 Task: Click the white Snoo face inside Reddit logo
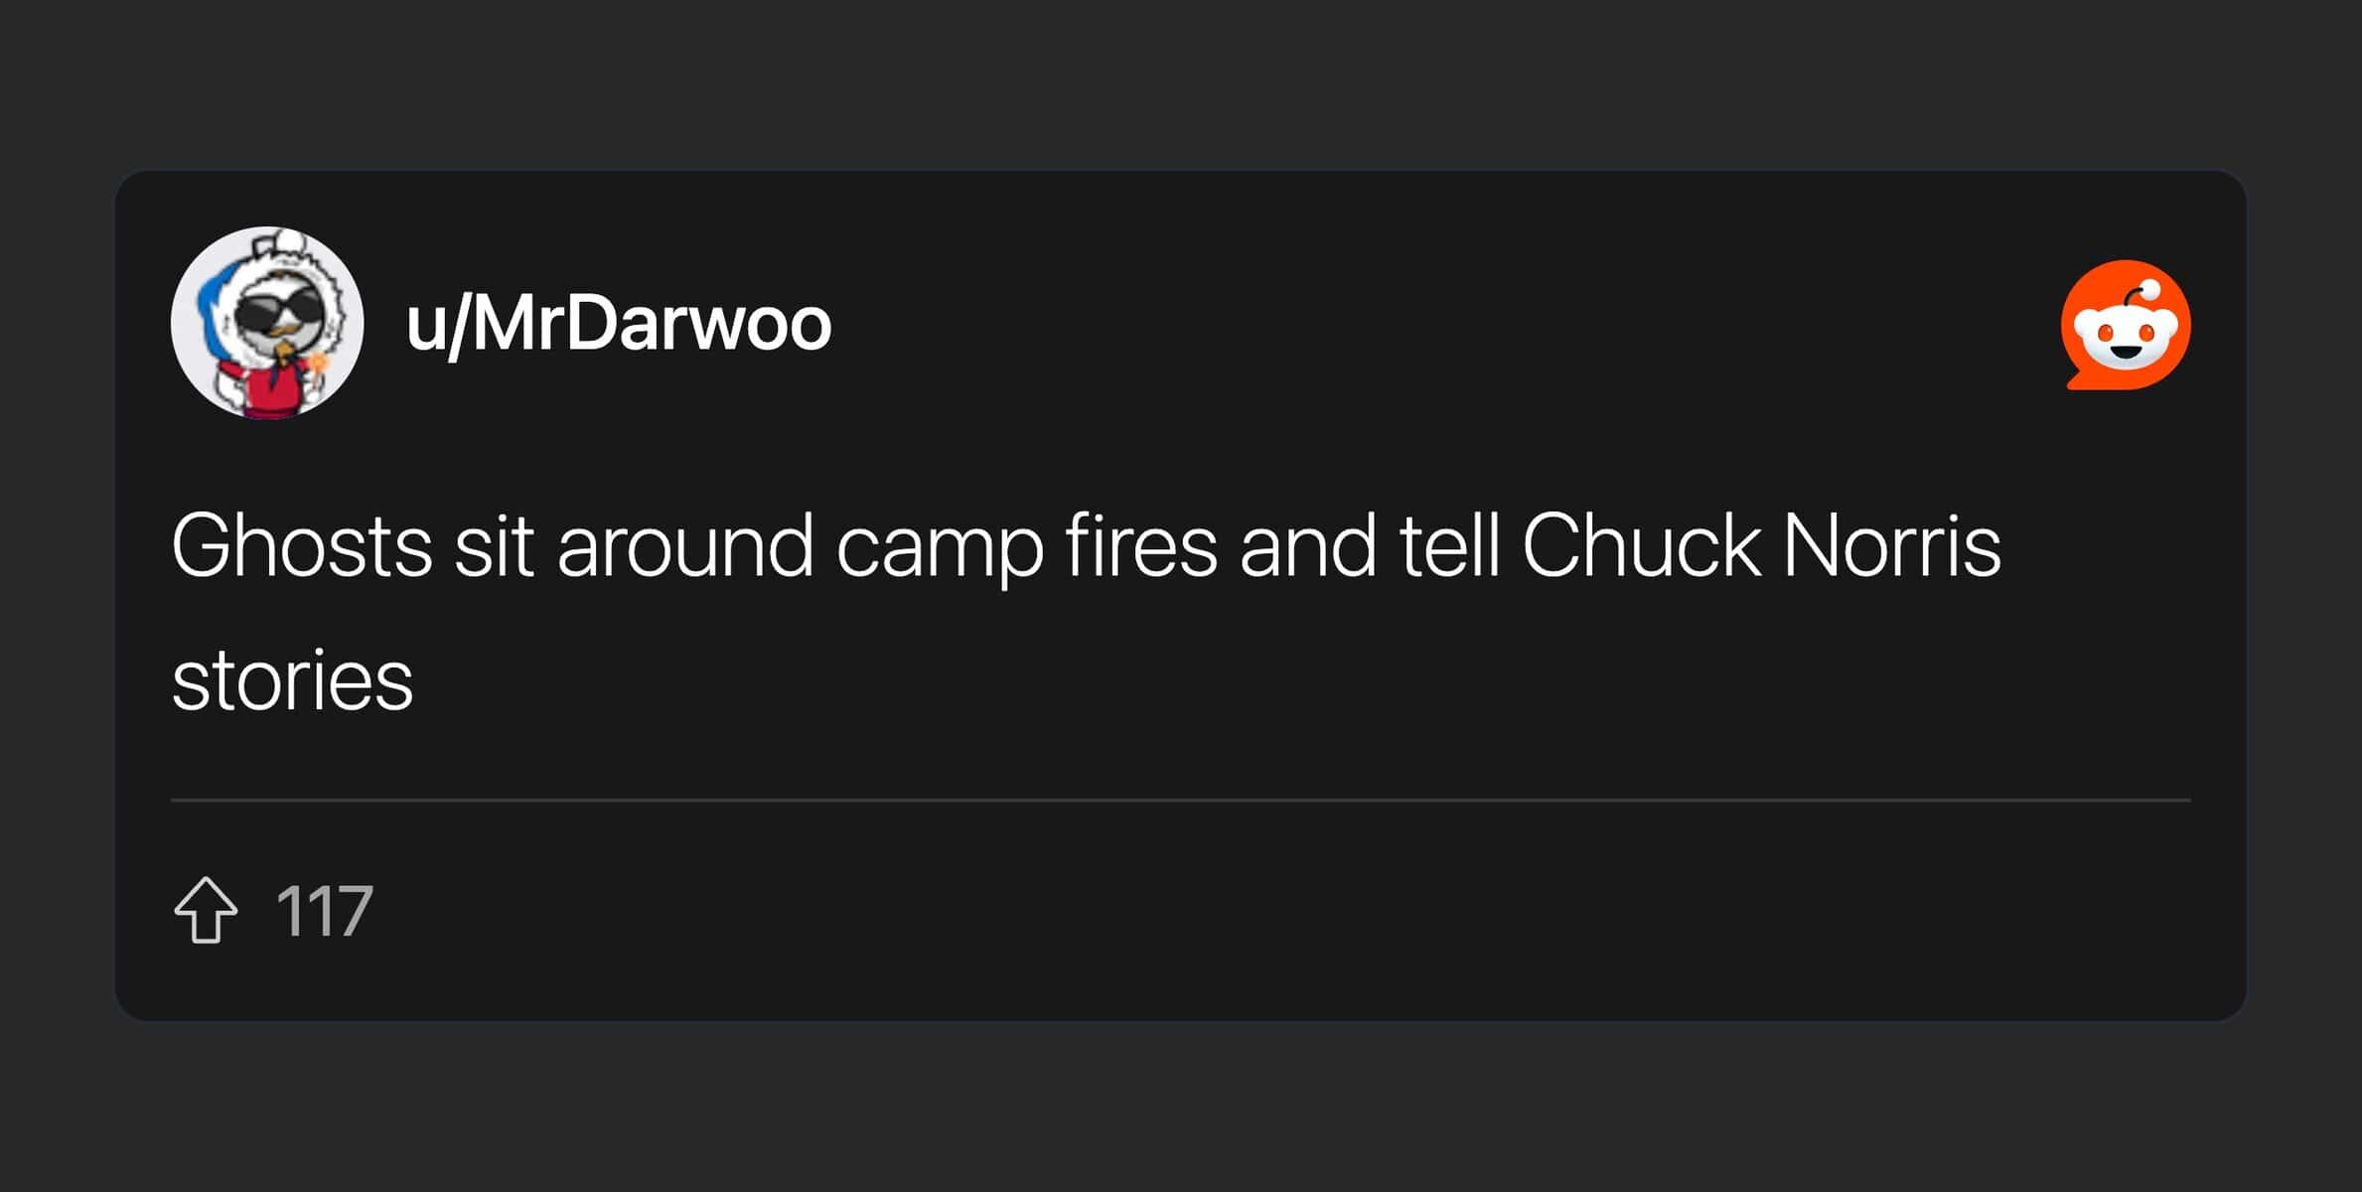2125,338
